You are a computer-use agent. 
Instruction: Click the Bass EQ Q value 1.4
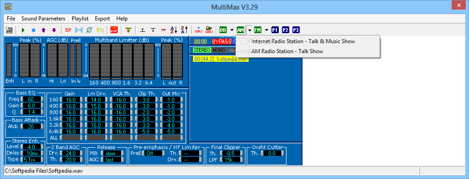pyautogui.click(x=31, y=112)
